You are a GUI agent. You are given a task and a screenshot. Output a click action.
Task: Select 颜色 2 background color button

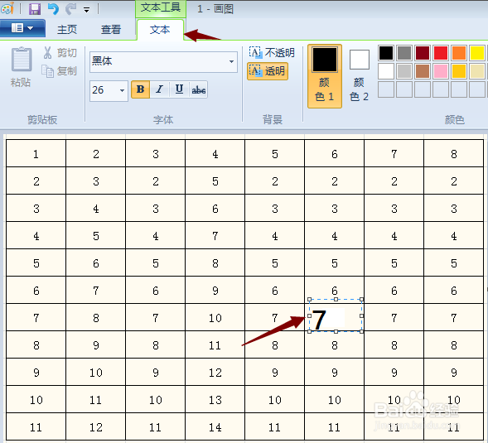click(x=359, y=76)
